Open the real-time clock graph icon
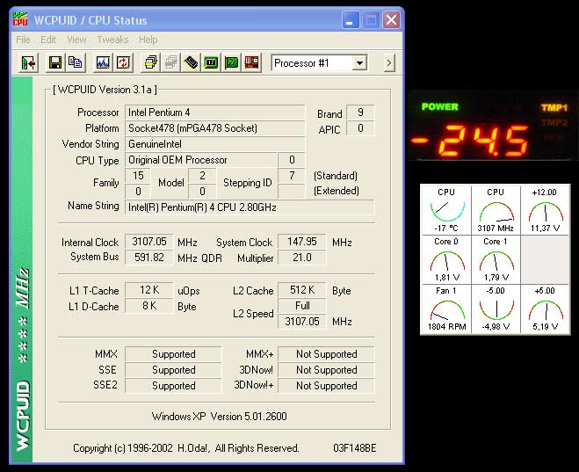Image resolution: width=579 pixels, height=472 pixels. pyautogui.click(x=103, y=63)
